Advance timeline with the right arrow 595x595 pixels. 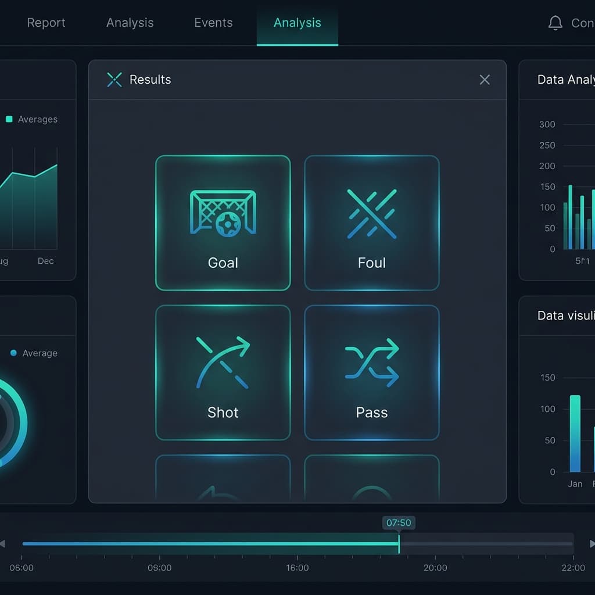(592, 544)
